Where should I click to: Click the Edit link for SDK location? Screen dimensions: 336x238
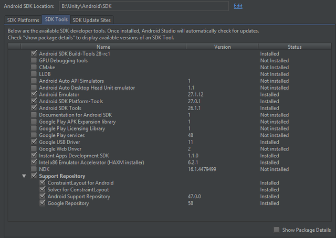(238, 6)
